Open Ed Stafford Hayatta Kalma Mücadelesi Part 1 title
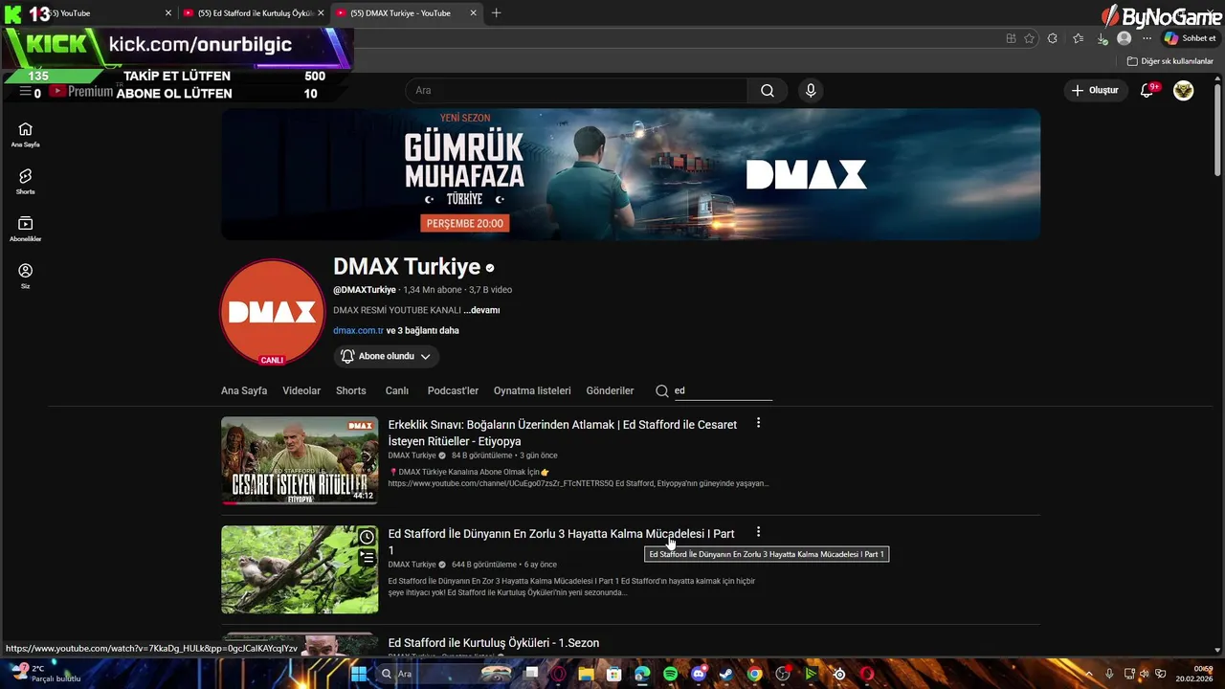The image size is (1225, 689). pyautogui.click(x=562, y=542)
